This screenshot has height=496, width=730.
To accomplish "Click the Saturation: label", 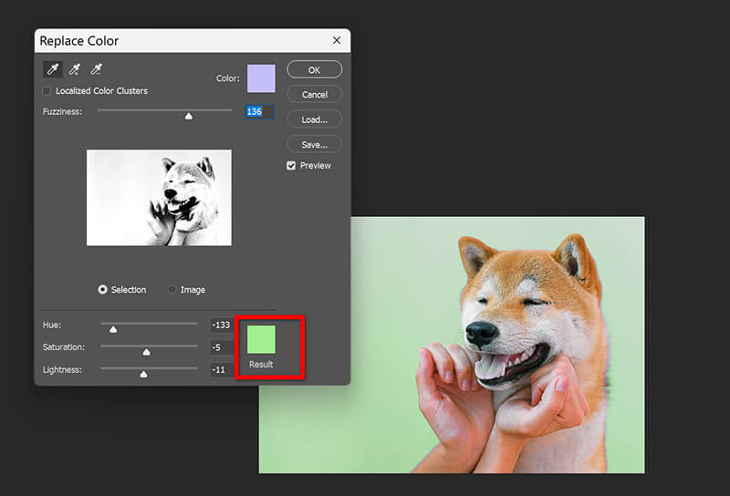I will pos(64,347).
